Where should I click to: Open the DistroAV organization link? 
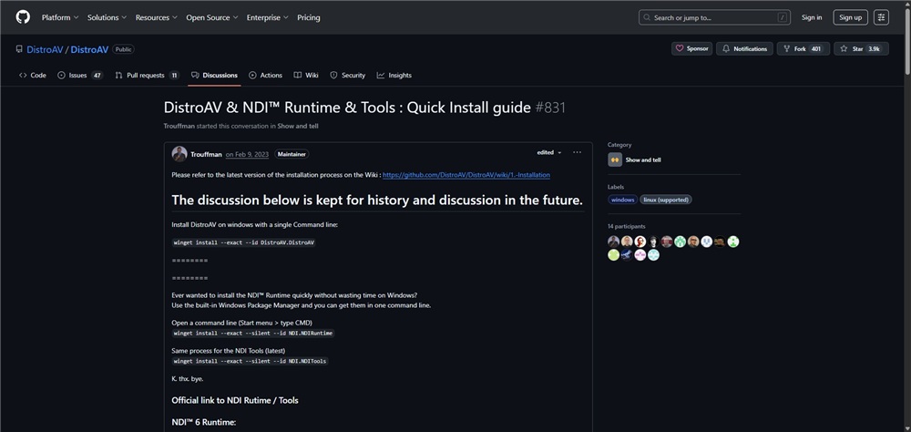45,49
